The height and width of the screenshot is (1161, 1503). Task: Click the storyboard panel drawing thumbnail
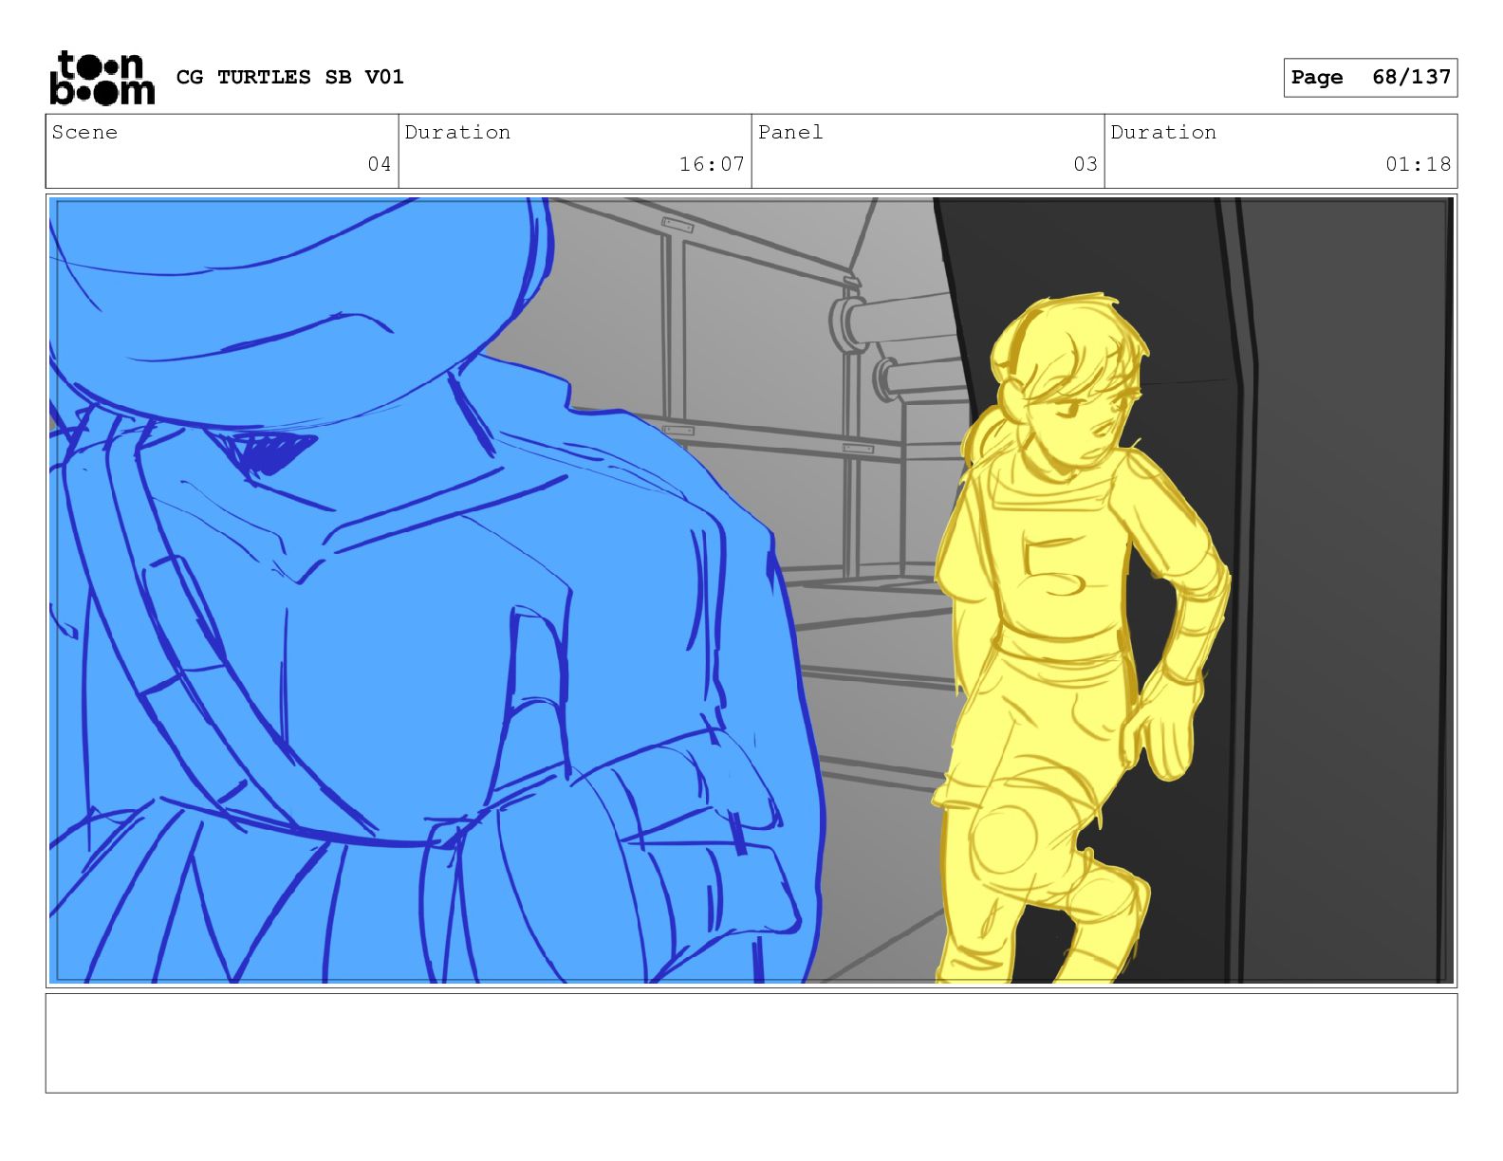(x=751, y=591)
